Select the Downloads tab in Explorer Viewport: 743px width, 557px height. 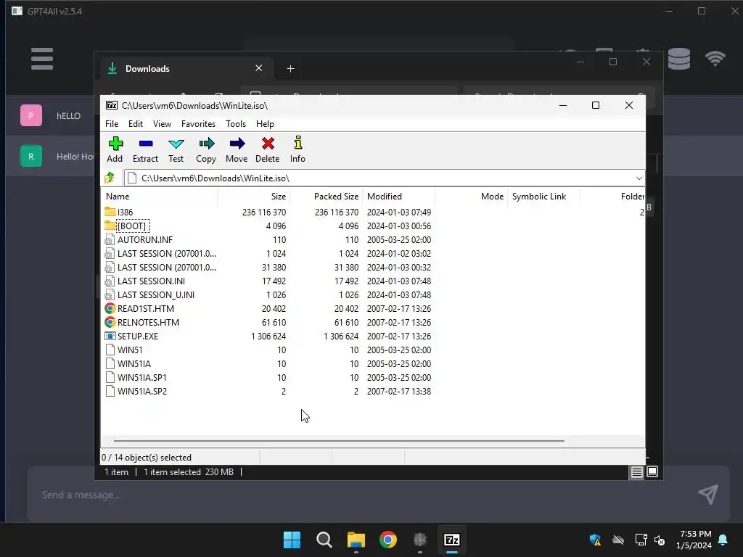(185, 69)
